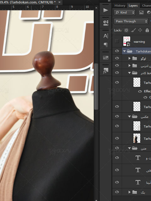This screenshot has height=201, width=151.
Task: Lock transparent pixels checkerboard icon
Action: (x=126, y=30)
